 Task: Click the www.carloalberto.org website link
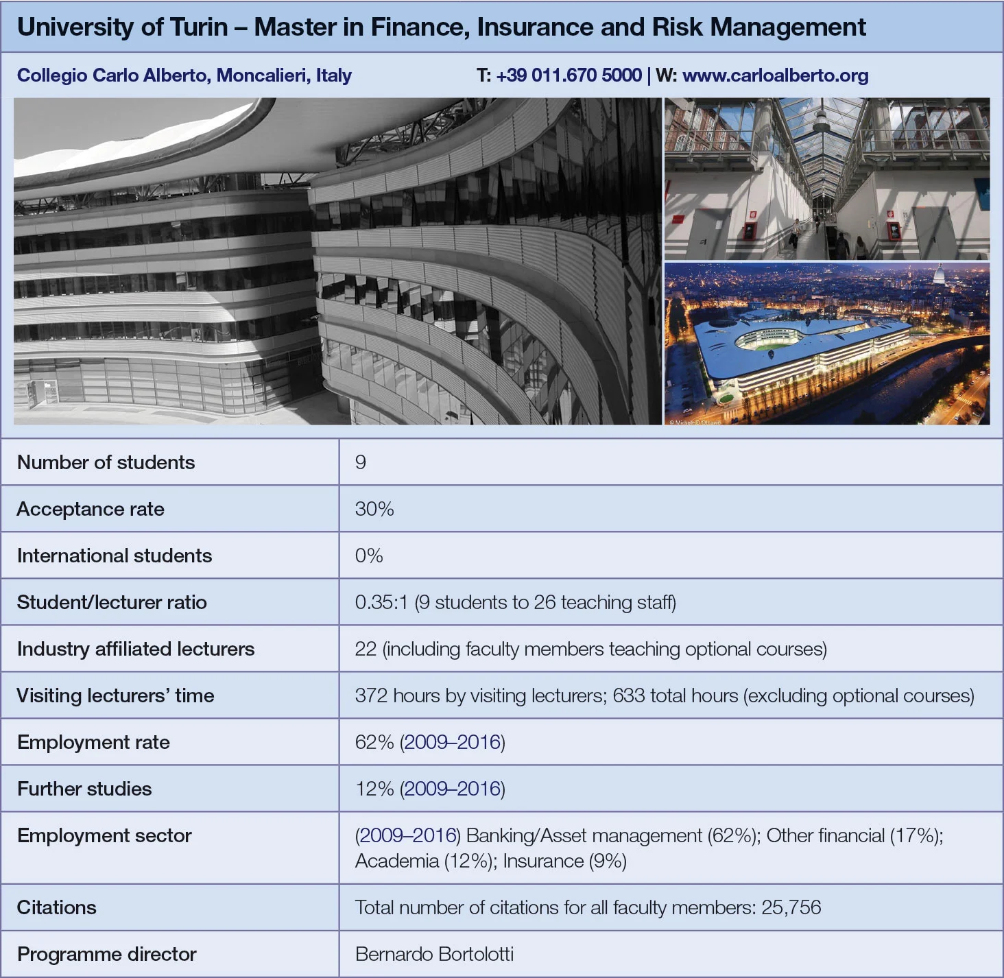point(775,75)
